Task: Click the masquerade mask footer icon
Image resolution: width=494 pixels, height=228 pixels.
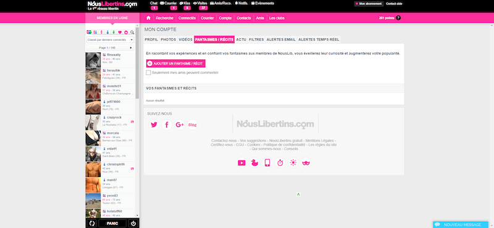Action: pyautogui.click(x=306, y=163)
